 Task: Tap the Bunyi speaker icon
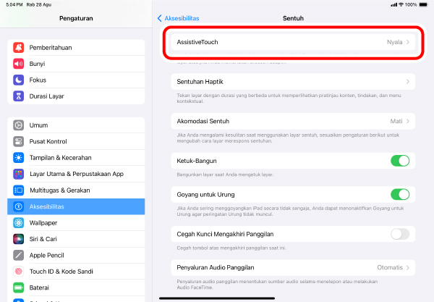[19, 64]
